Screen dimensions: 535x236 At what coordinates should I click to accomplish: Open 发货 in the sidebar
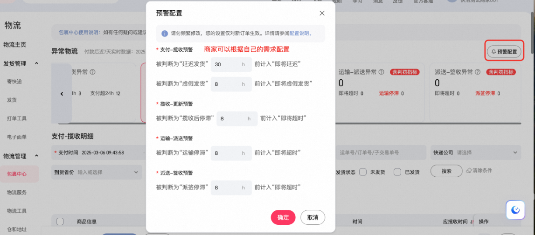(12, 100)
